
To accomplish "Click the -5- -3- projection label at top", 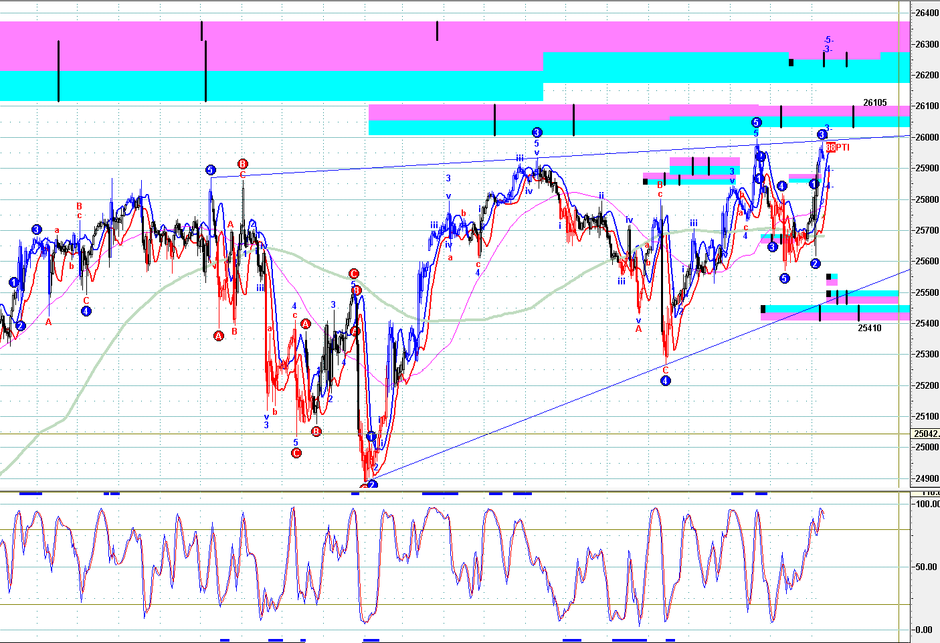I will pyautogui.click(x=828, y=45).
